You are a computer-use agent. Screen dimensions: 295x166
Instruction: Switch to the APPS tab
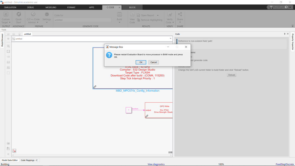click(x=92, y=7)
